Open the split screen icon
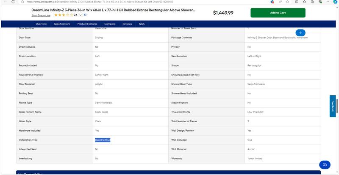This screenshot has height=175, width=339. (x=297, y=2)
